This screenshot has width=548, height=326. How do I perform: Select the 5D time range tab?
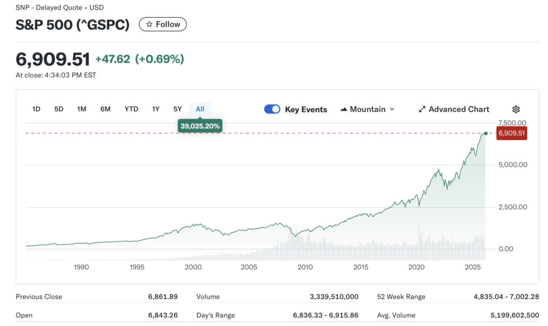[59, 109]
